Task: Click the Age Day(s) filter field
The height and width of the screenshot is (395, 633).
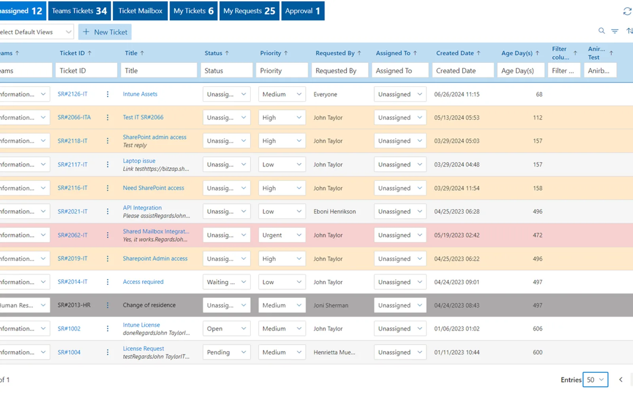Action: (521, 71)
